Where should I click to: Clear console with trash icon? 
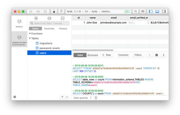click(x=96, y=98)
